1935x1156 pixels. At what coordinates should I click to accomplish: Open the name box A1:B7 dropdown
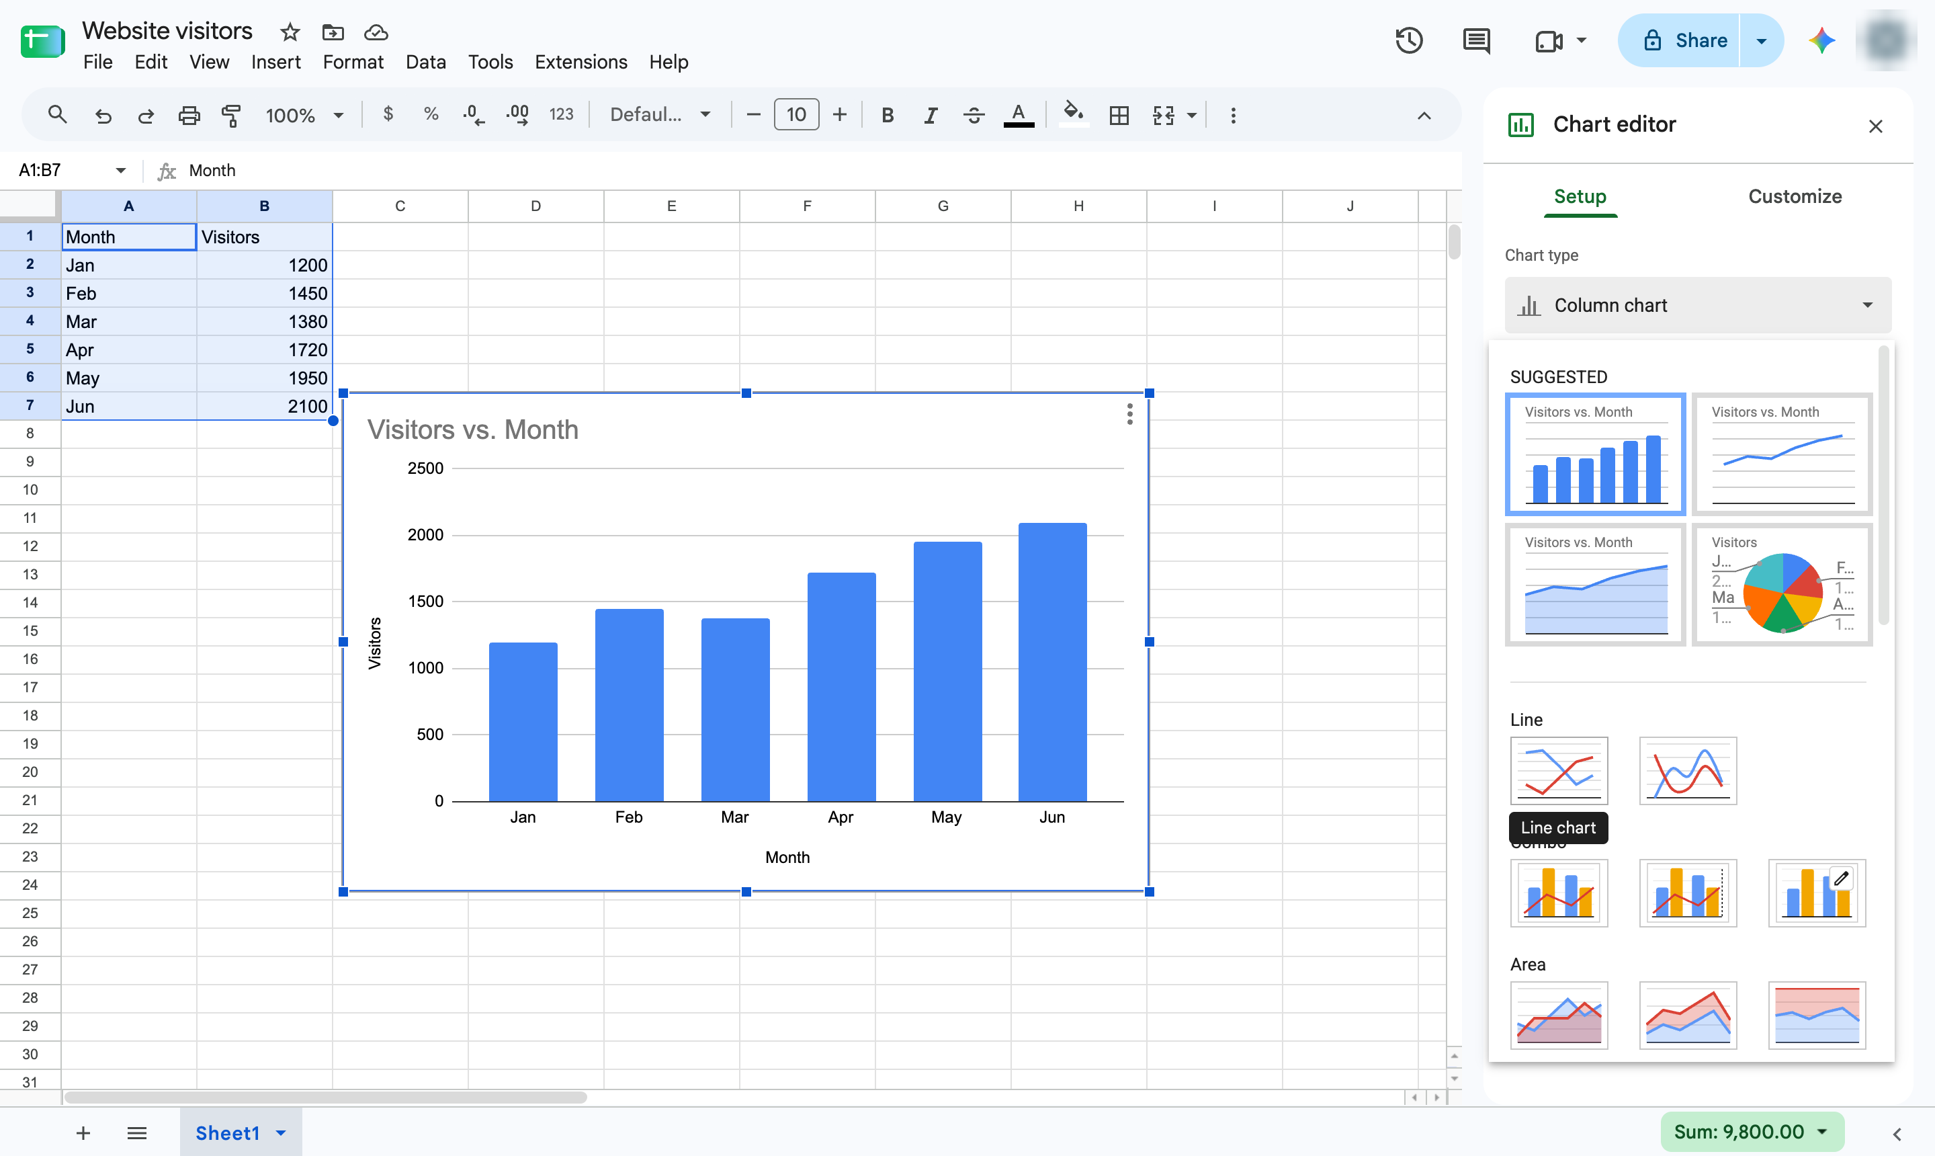[121, 170]
